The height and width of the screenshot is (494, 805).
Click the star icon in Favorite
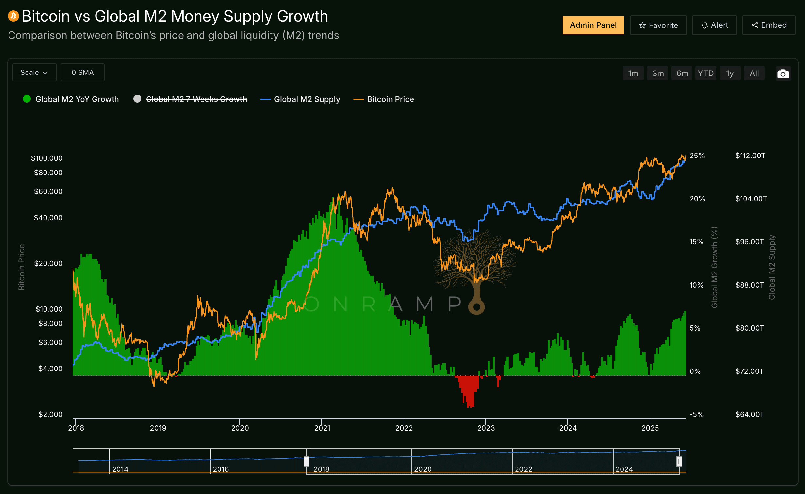point(642,25)
